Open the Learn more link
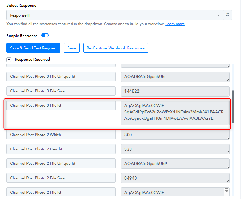Image resolution: width=241 pixels, height=199 pixels. (x=175, y=24)
